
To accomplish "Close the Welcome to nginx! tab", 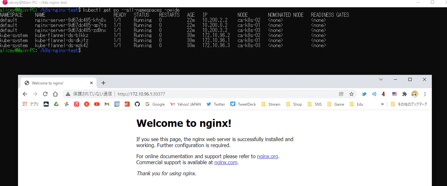I will 91,83.
